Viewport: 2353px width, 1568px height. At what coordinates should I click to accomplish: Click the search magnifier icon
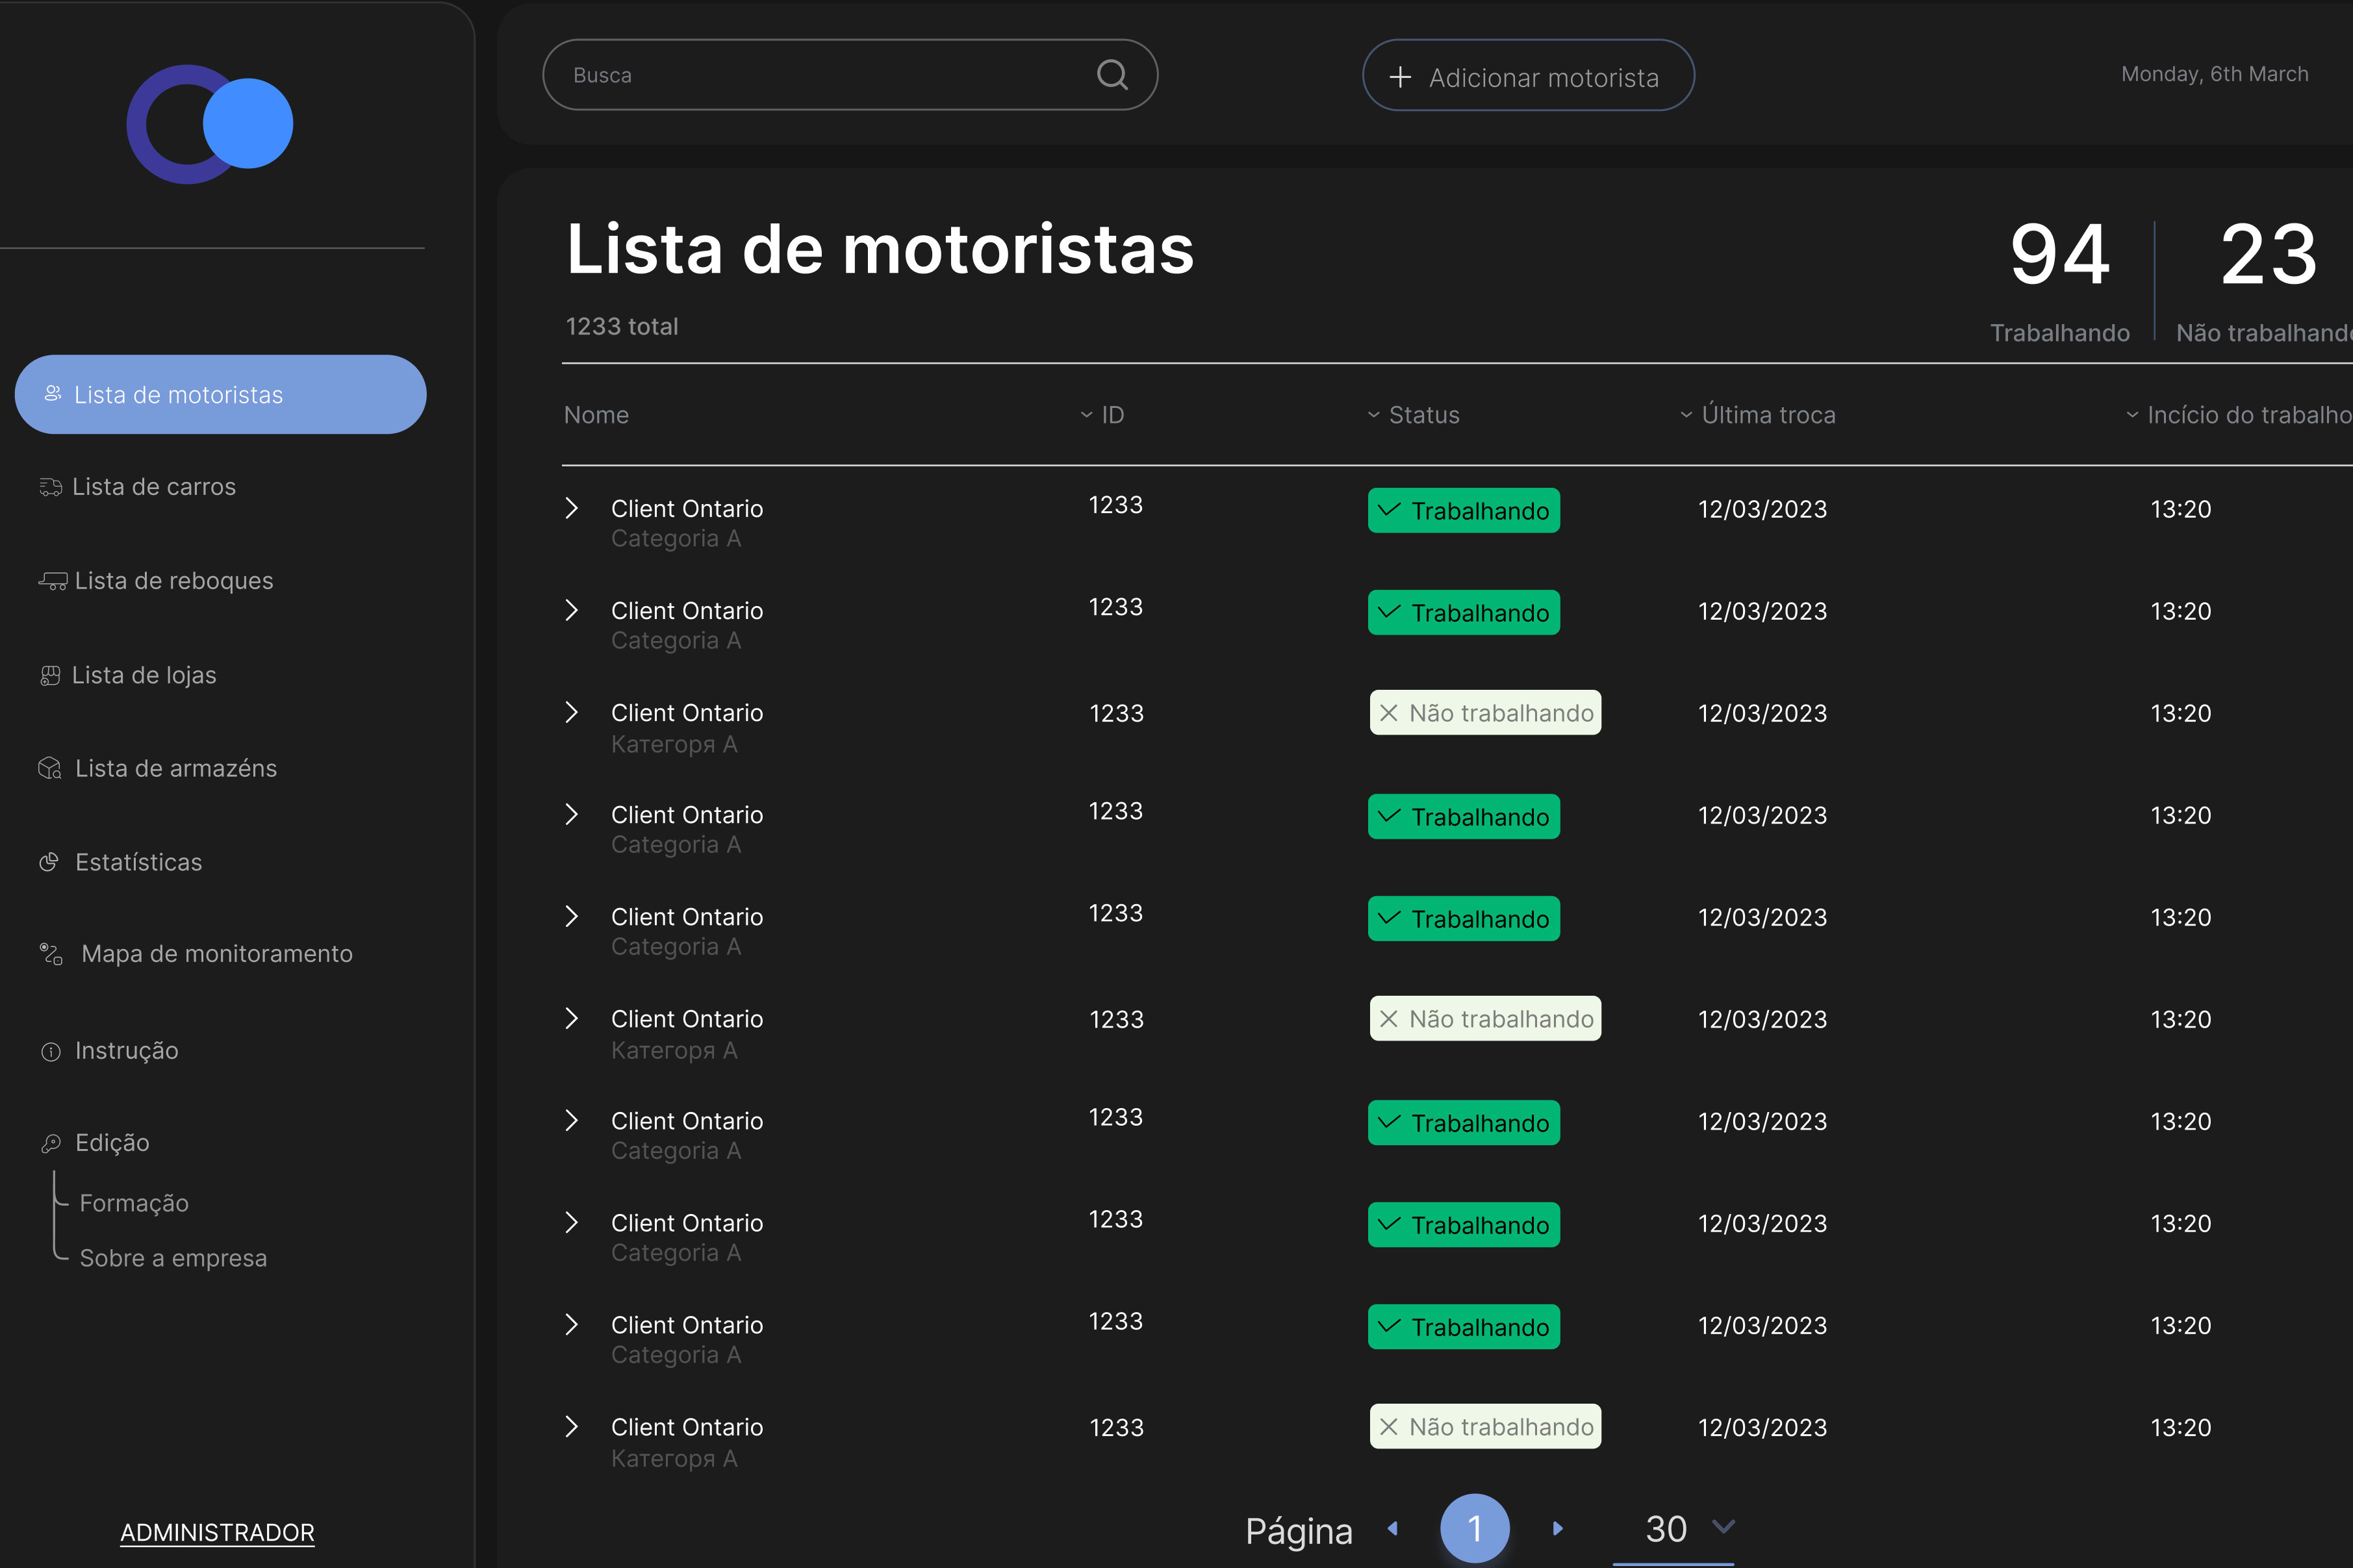(x=1112, y=75)
